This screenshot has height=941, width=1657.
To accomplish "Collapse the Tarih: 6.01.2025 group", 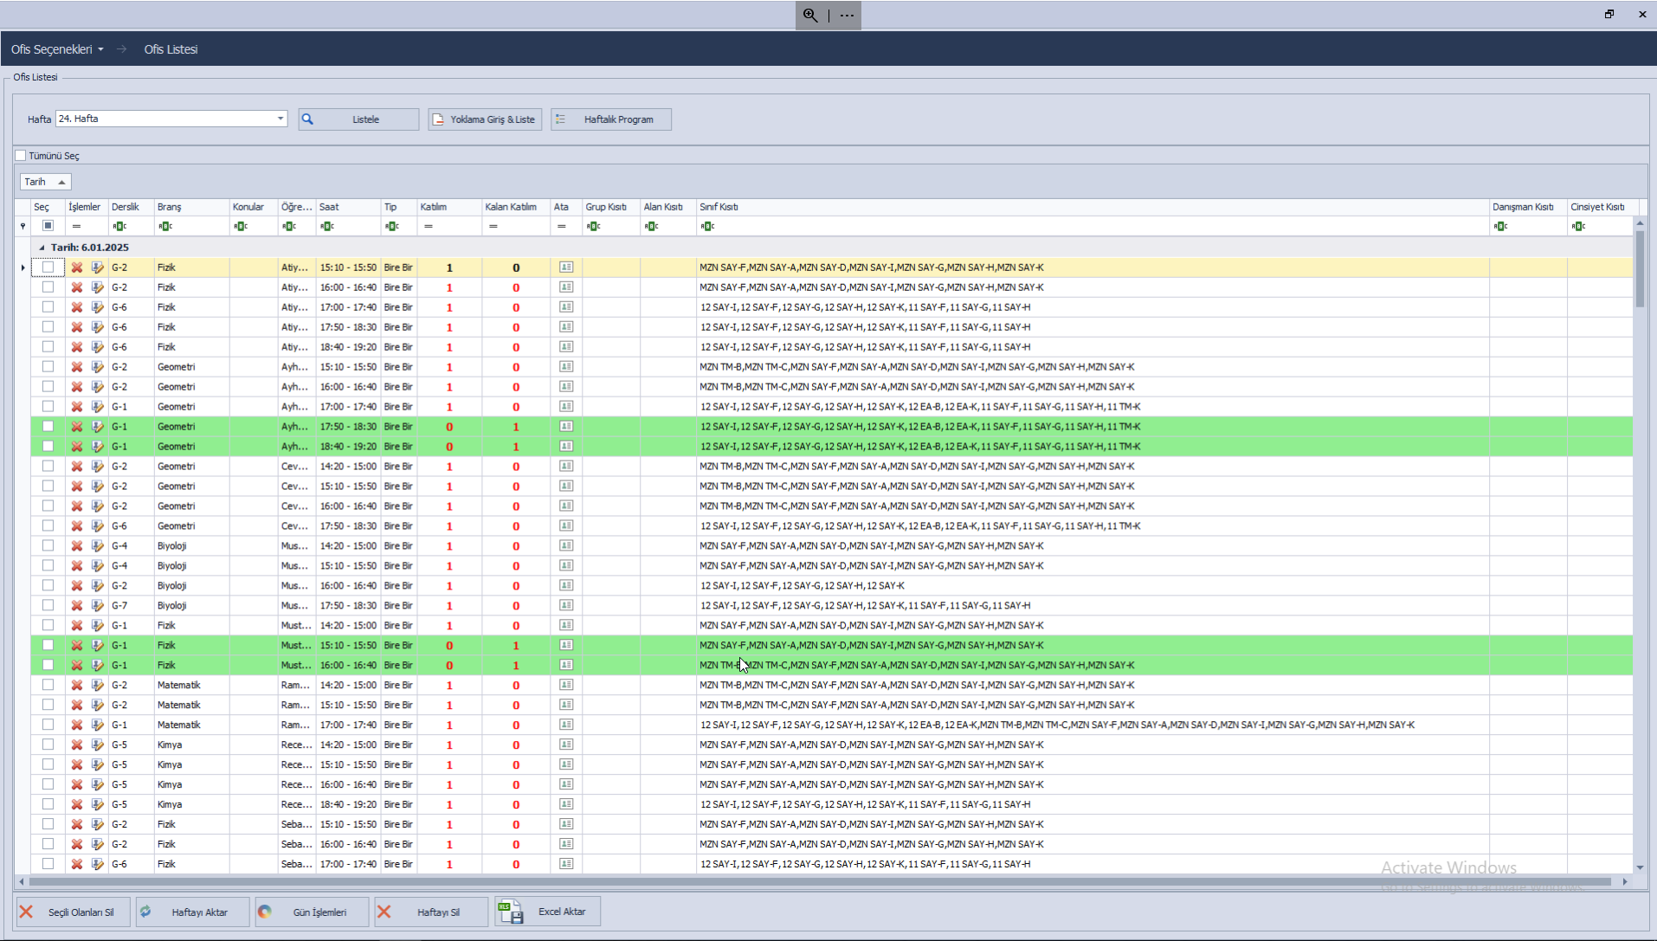I will 42,248.
